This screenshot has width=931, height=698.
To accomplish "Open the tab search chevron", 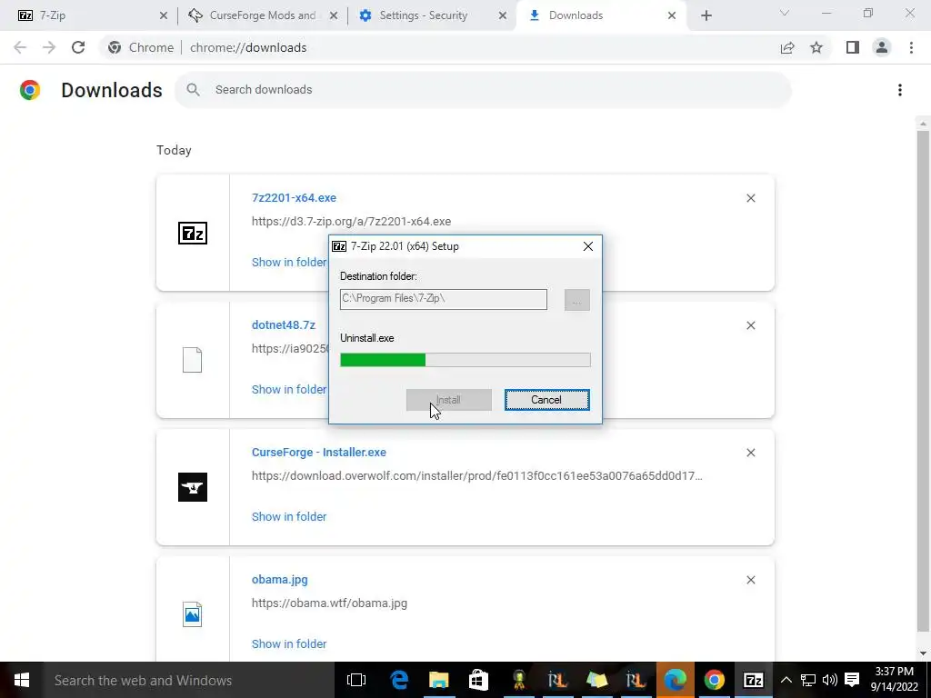I will click(785, 13).
